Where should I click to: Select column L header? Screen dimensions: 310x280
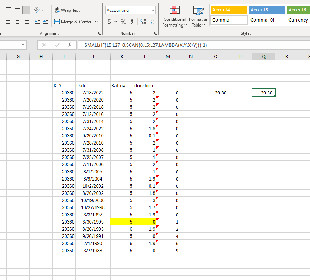coord(145,57)
